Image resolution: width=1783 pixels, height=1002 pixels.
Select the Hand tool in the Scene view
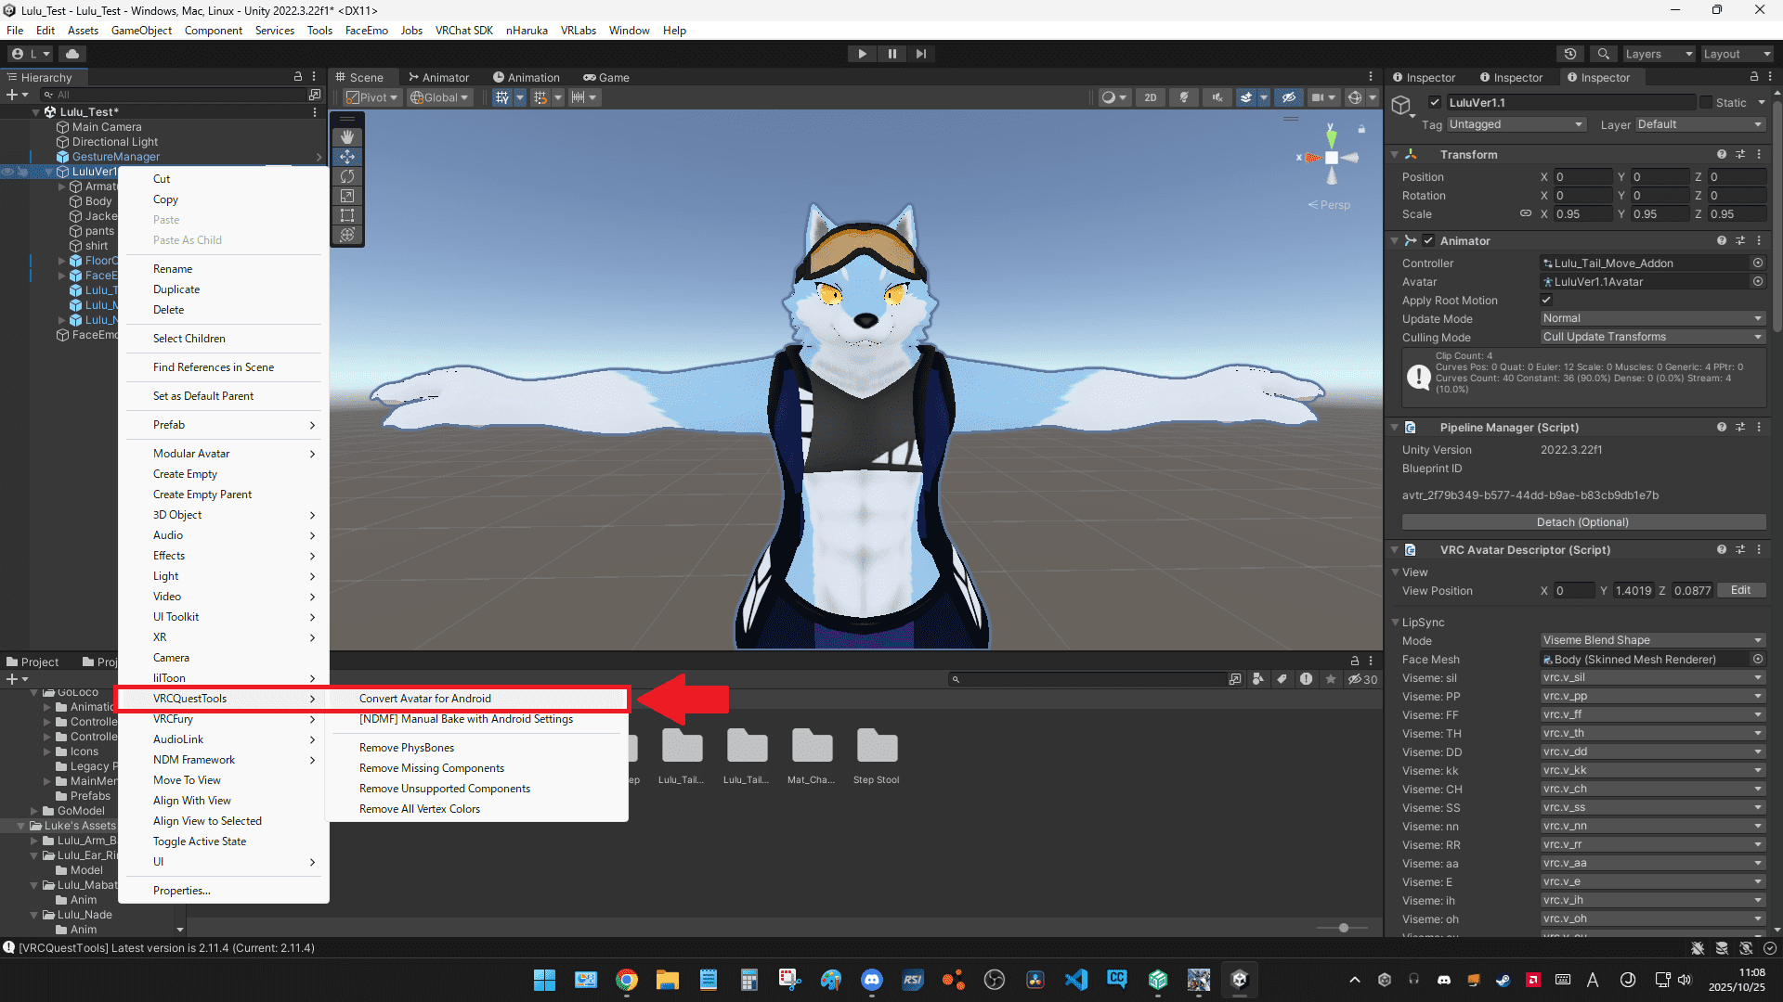pos(347,136)
